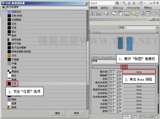Viewport: 160px width, 119px height.
Task: Click the key/wrench subscription icon
Action: [x=124, y=3]
